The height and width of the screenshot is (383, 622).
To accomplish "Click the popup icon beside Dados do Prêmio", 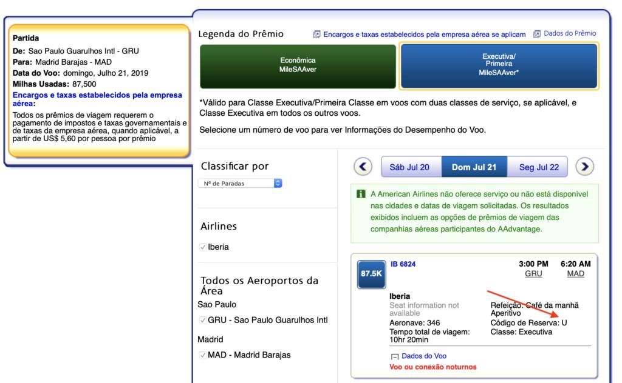I will click(x=537, y=34).
